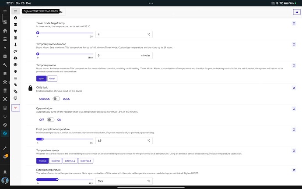The width and height of the screenshot is (302, 189).
Task: Refresh the Child lock state
Action: point(294,88)
